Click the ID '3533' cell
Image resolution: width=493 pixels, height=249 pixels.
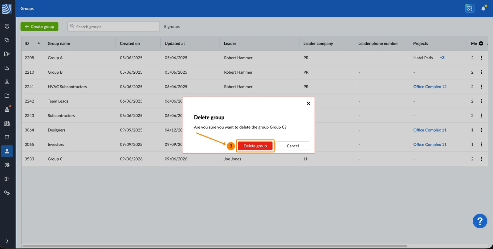coord(29,159)
